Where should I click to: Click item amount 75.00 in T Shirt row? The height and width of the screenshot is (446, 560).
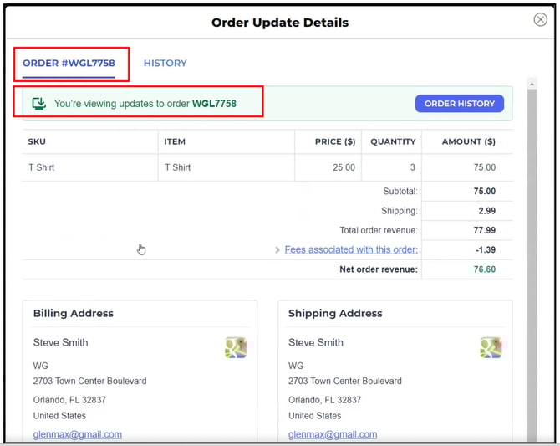[x=484, y=167]
